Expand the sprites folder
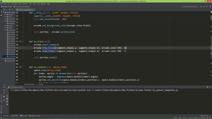 point(5,26)
